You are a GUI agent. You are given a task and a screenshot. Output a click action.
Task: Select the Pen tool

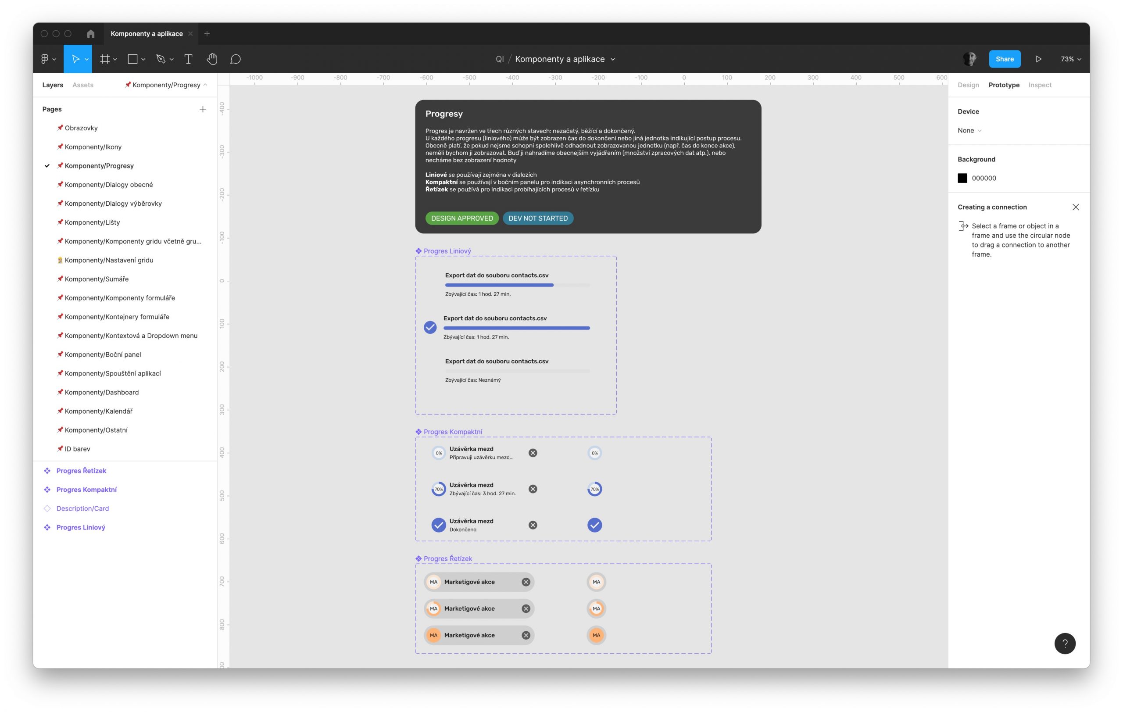coord(161,59)
